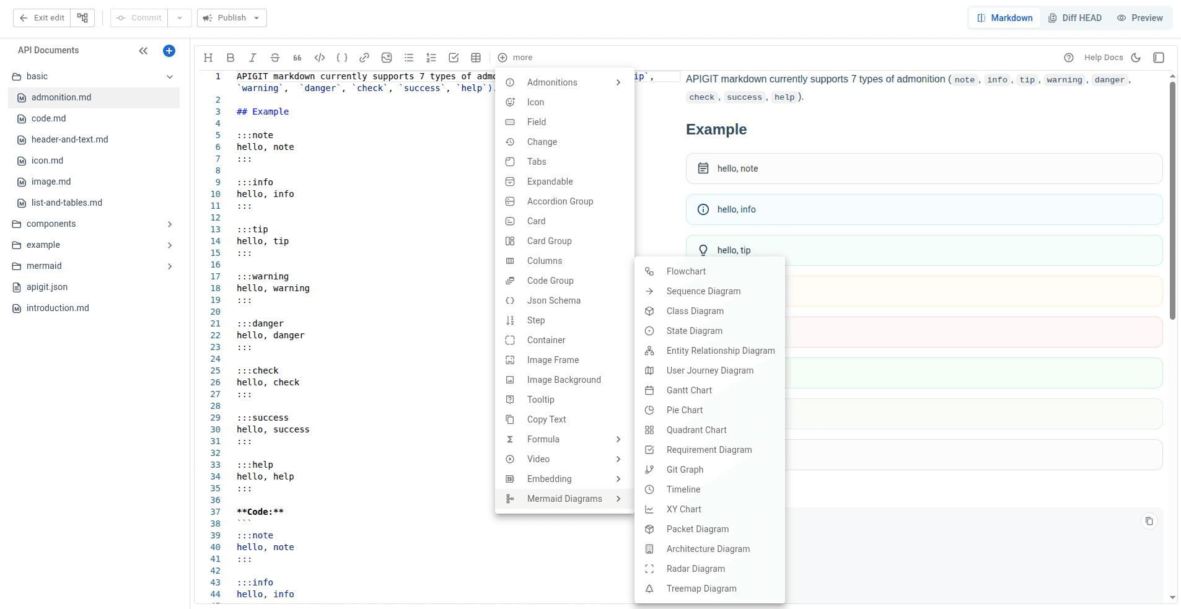Viewport: 1181px width, 609px height.
Task: Toggle dark mode moon icon
Action: pos(1136,58)
